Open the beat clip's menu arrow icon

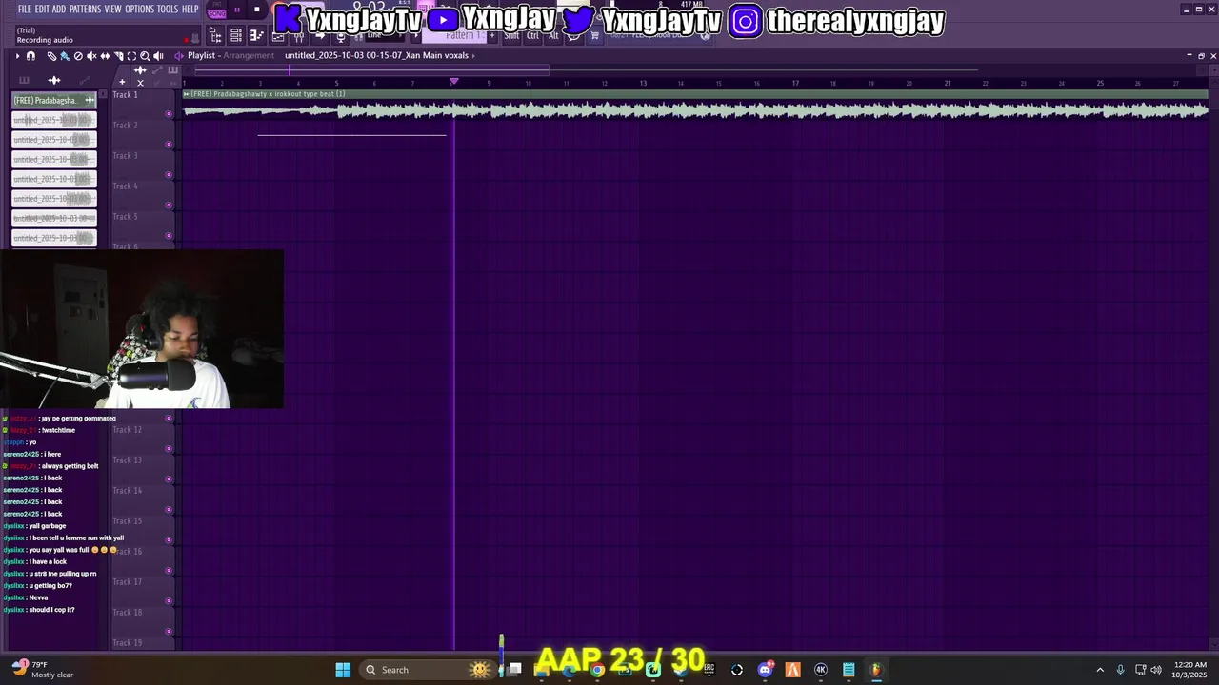tap(187, 94)
